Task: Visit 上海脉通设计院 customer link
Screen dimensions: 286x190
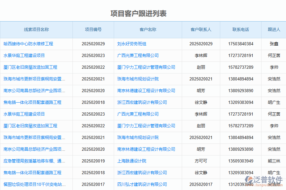Action: [132, 161]
